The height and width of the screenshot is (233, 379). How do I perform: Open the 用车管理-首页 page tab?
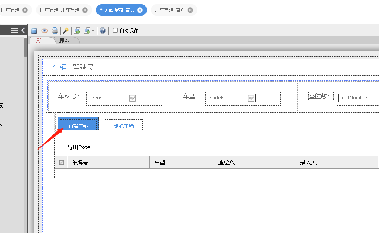click(170, 10)
